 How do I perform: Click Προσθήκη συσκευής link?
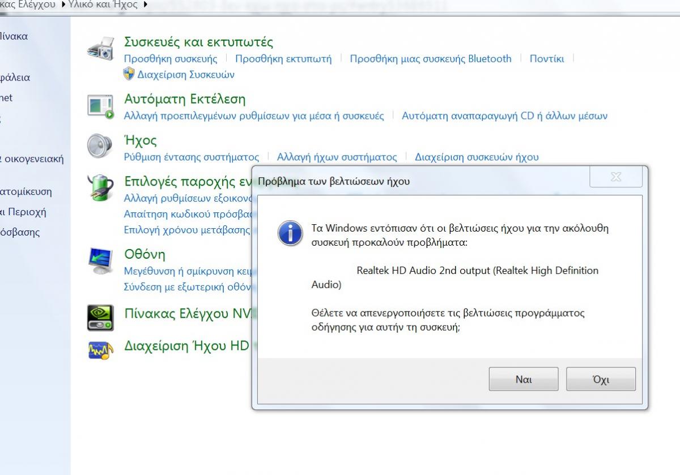pos(171,58)
